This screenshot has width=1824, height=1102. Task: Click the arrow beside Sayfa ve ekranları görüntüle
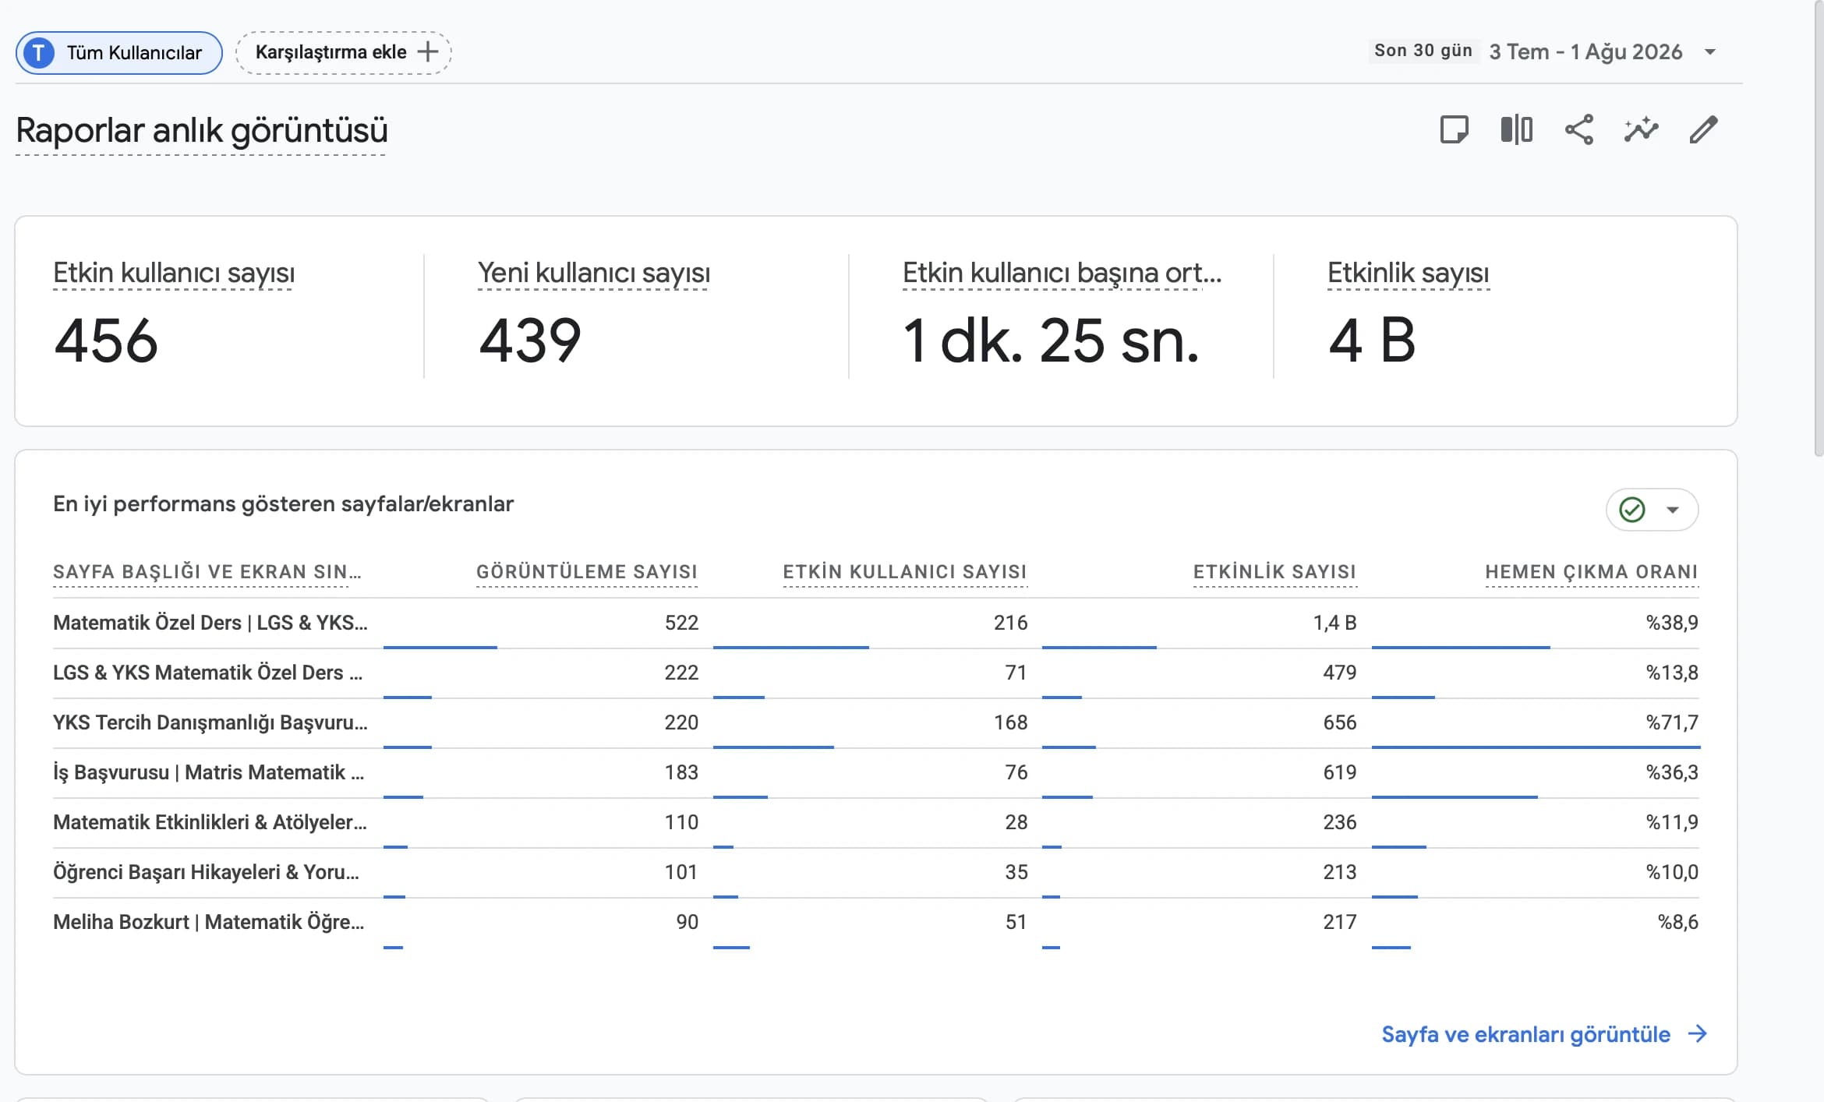click(1698, 1034)
